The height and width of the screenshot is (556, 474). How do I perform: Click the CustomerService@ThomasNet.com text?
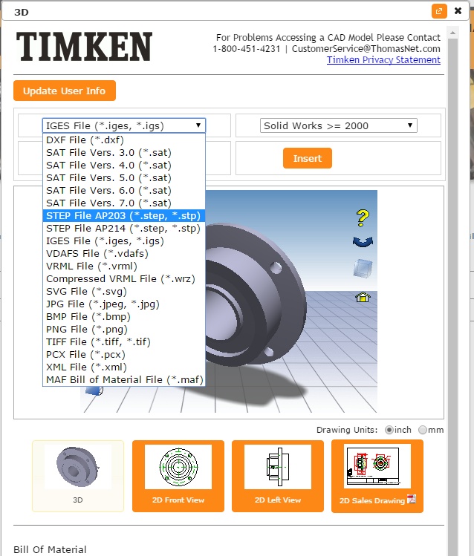click(x=366, y=48)
